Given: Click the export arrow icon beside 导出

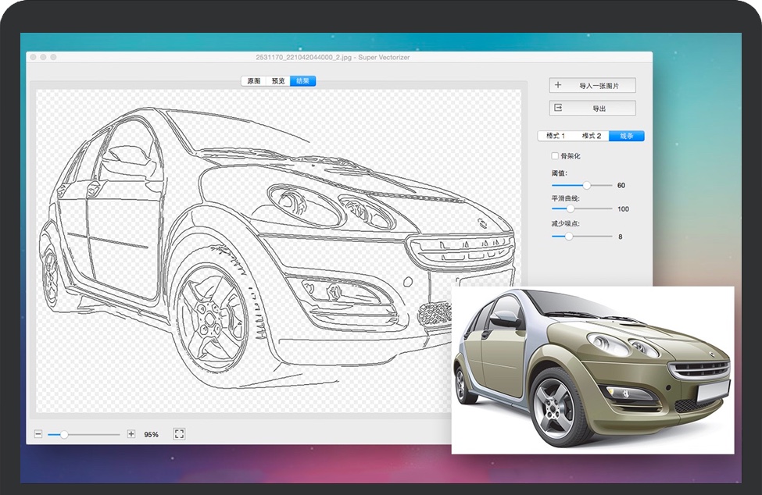Looking at the screenshot, I should (x=557, y=107).
